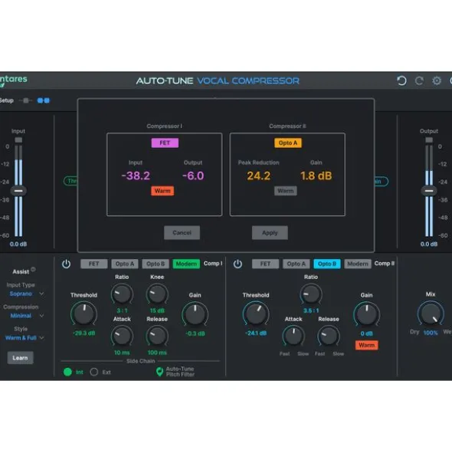
Task: Click Comp II Gain knob
Action: [x=366, y=314]
